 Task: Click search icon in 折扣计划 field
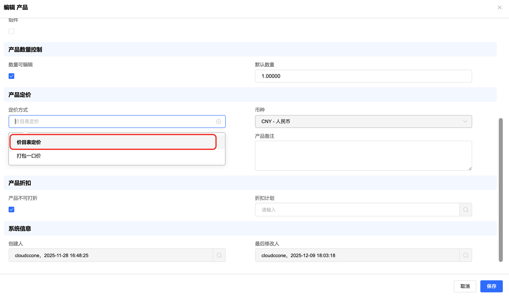466,210
